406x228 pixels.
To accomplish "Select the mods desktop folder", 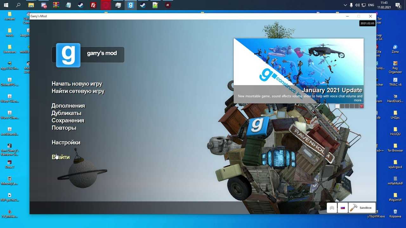I will (x=10, y=33).
